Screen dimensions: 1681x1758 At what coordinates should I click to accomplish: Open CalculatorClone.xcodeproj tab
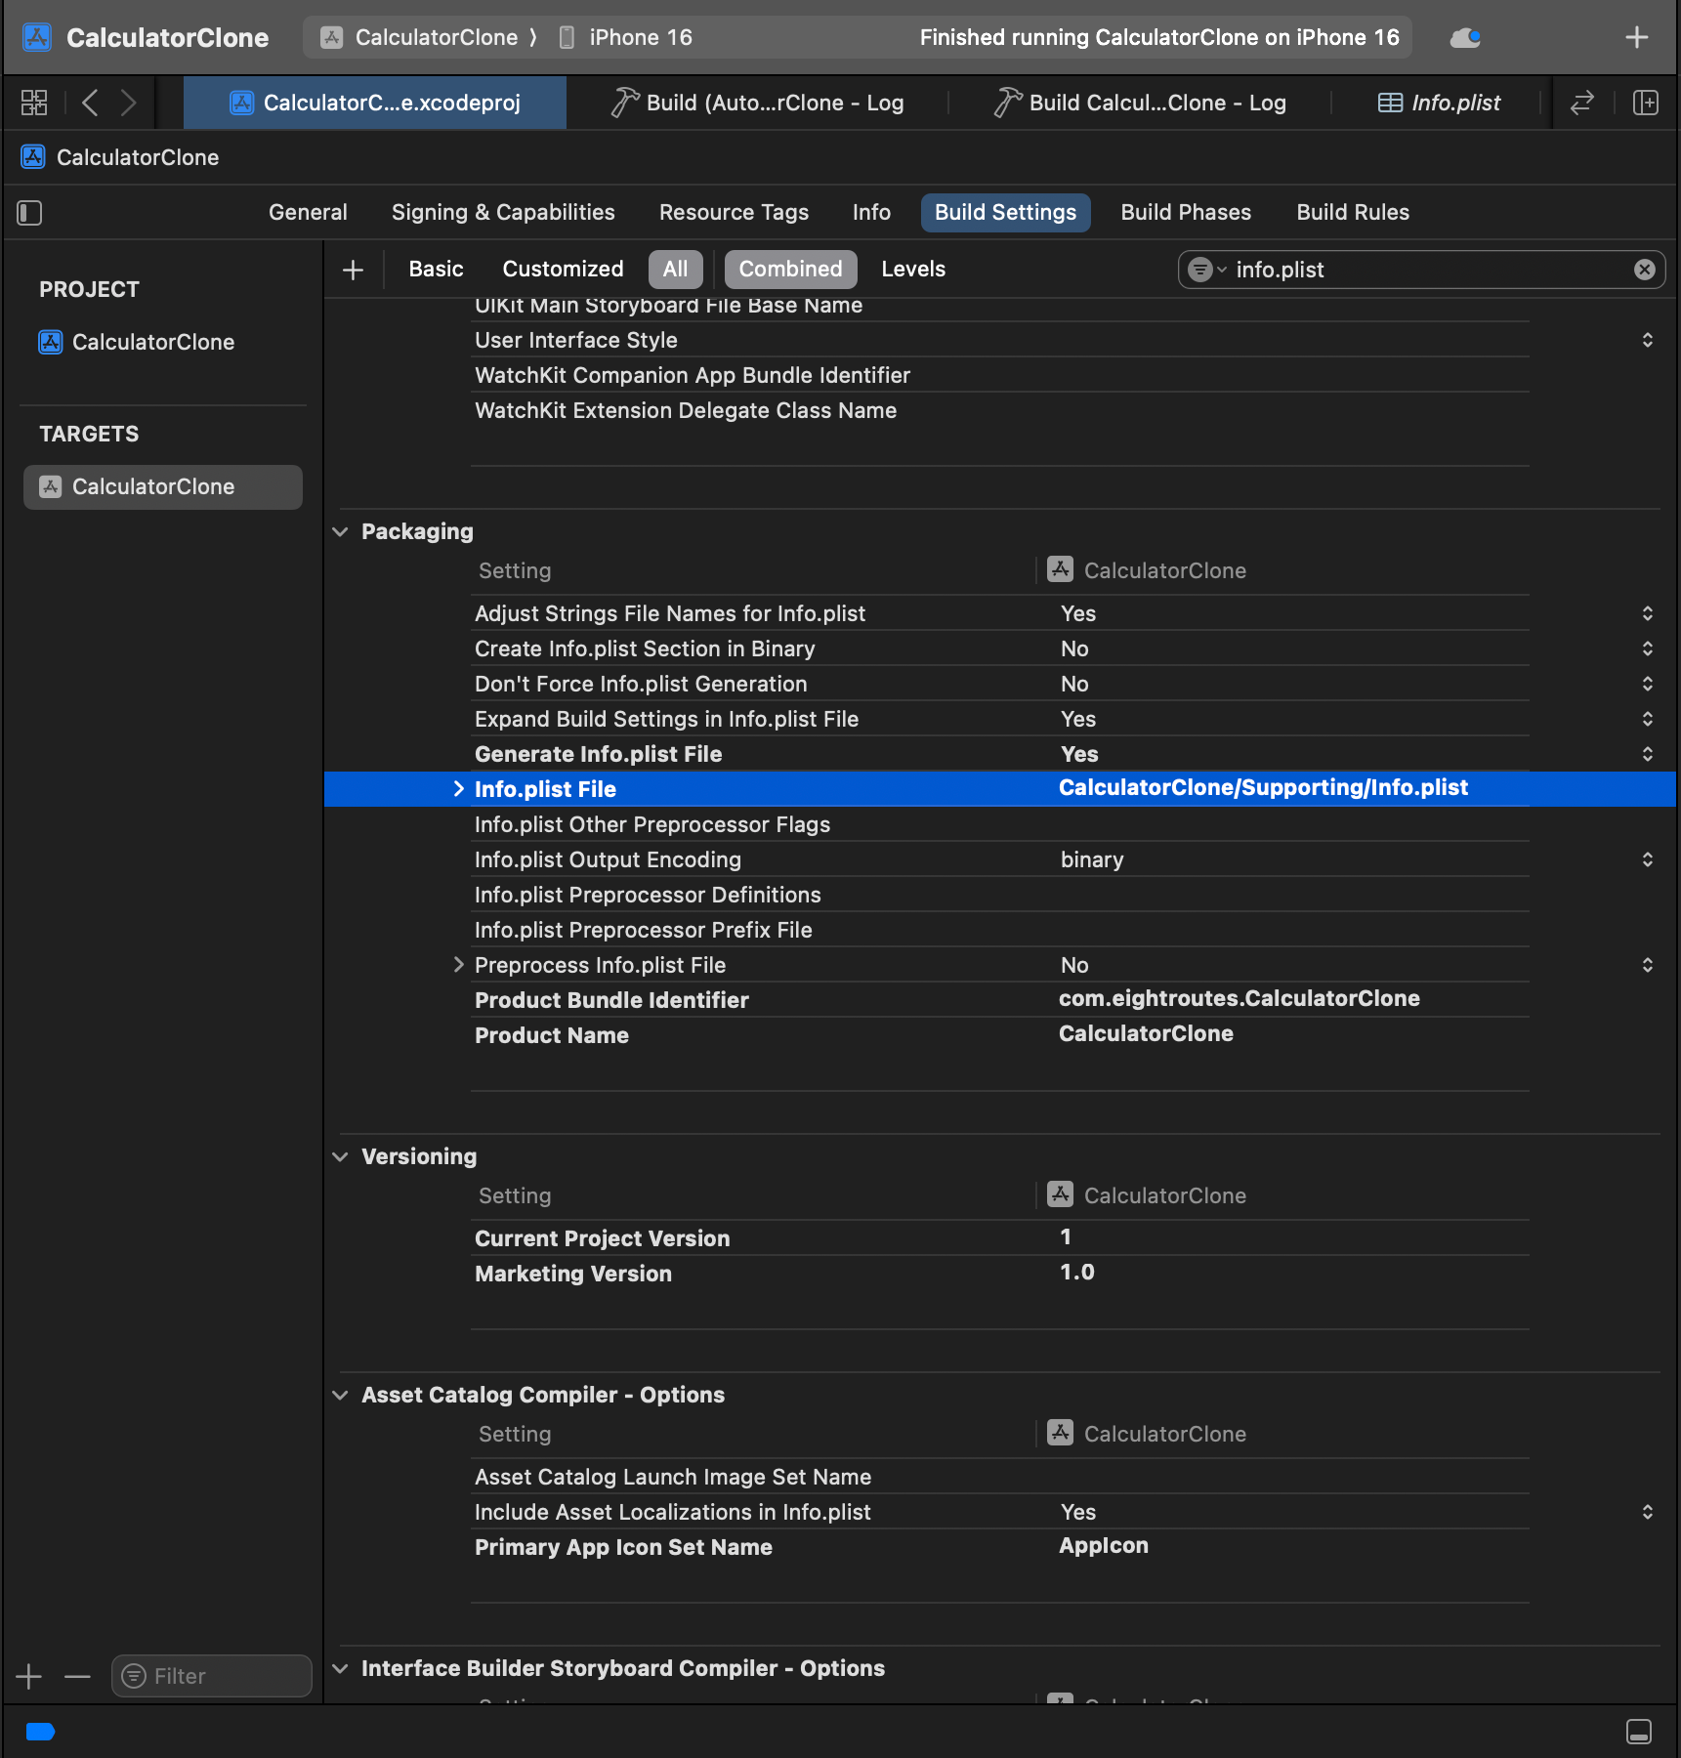coord(375,103)
